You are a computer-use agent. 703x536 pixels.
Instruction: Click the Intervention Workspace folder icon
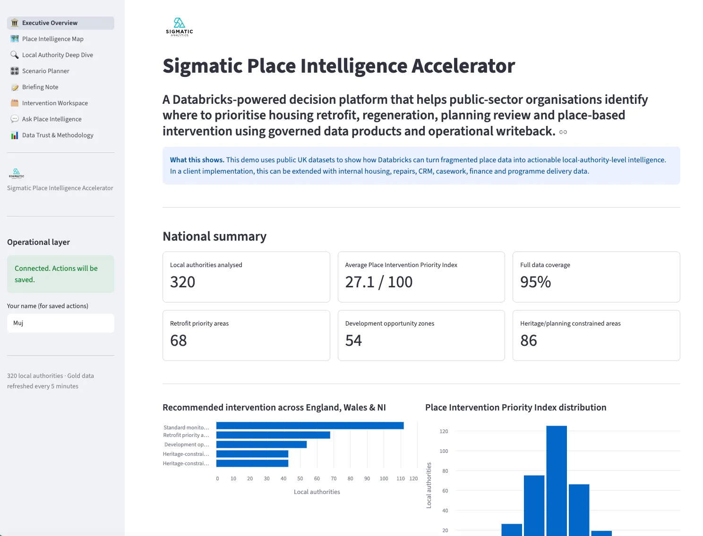coord(15,103)
